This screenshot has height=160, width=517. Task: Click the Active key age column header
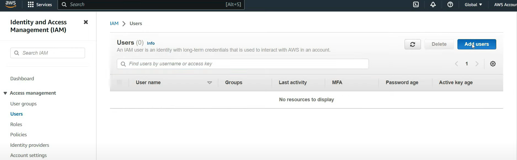coord(456,82)
